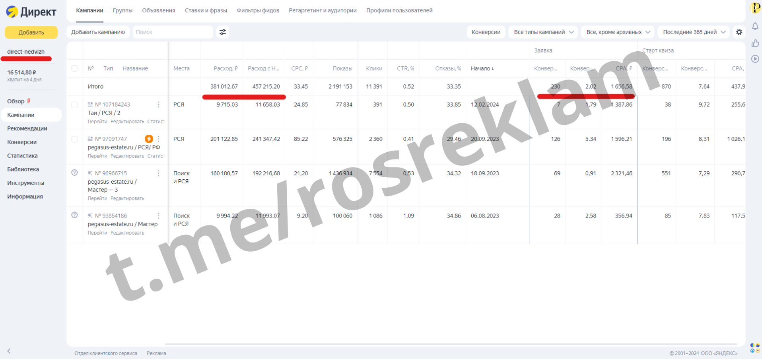Open Статистика in the left sidebar
The height and width of the screenshot is (359, 762).
click(22, 156)
